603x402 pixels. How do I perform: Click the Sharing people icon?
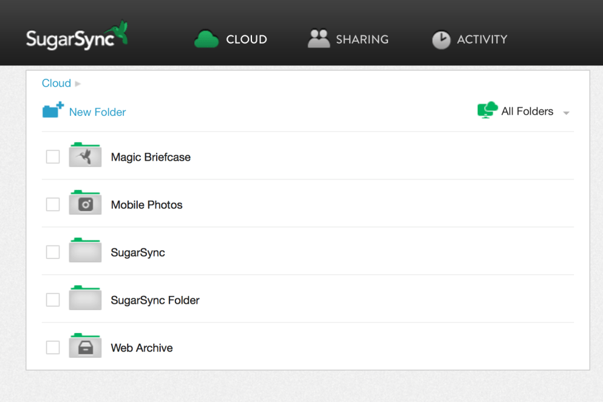(x=319, y=39)
